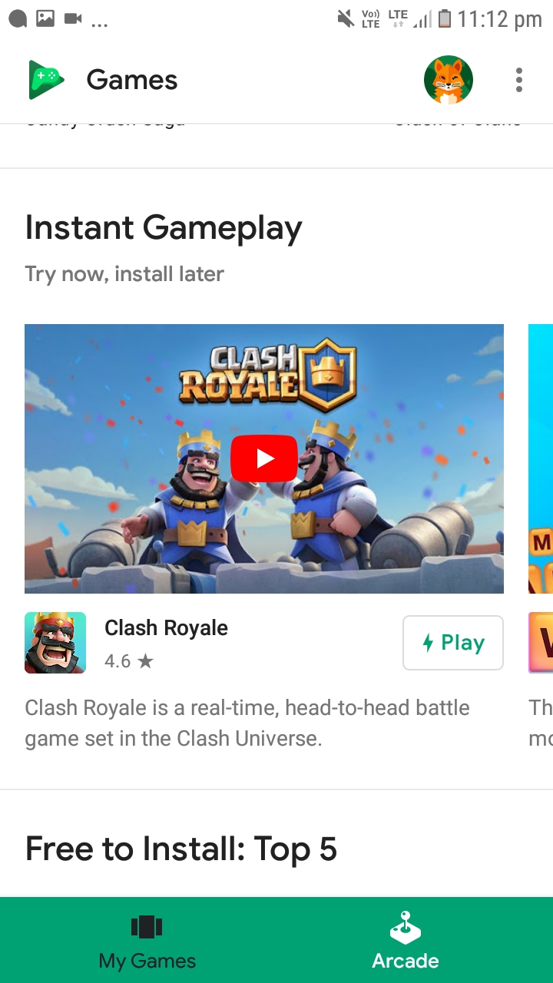Tap the My Games carousel icon
Screen dimensions: 553x983
pos(147,927)
